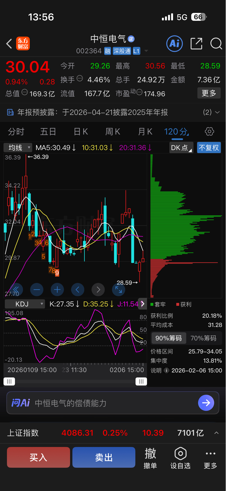Grab the right timeline range handle
The width and height of the screenshot is (226, 491).
point(141,381)
